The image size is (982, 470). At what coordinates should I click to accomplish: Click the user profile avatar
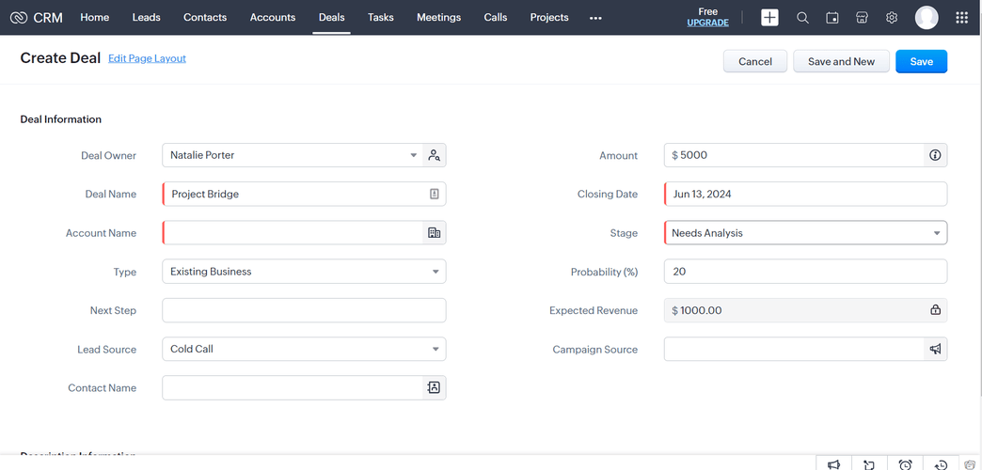(927, 18)
